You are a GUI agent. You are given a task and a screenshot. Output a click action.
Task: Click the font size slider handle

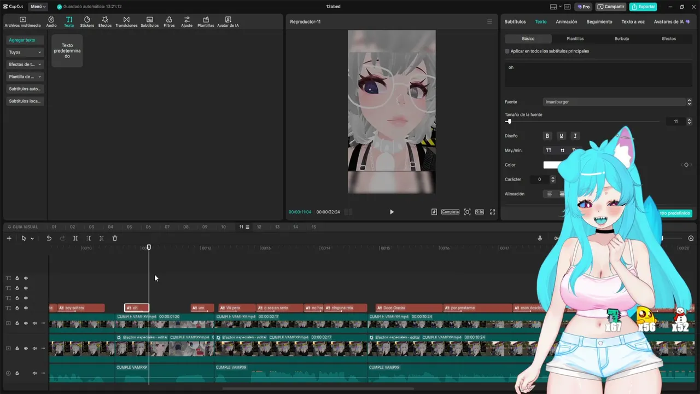[x=509, y=121]
